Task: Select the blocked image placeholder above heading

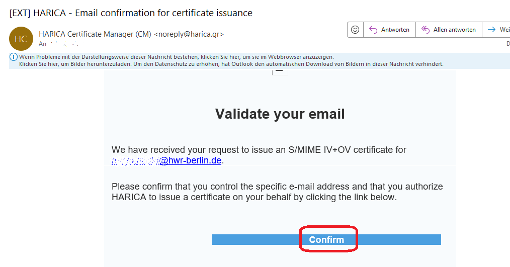Action: coord(280,71)
